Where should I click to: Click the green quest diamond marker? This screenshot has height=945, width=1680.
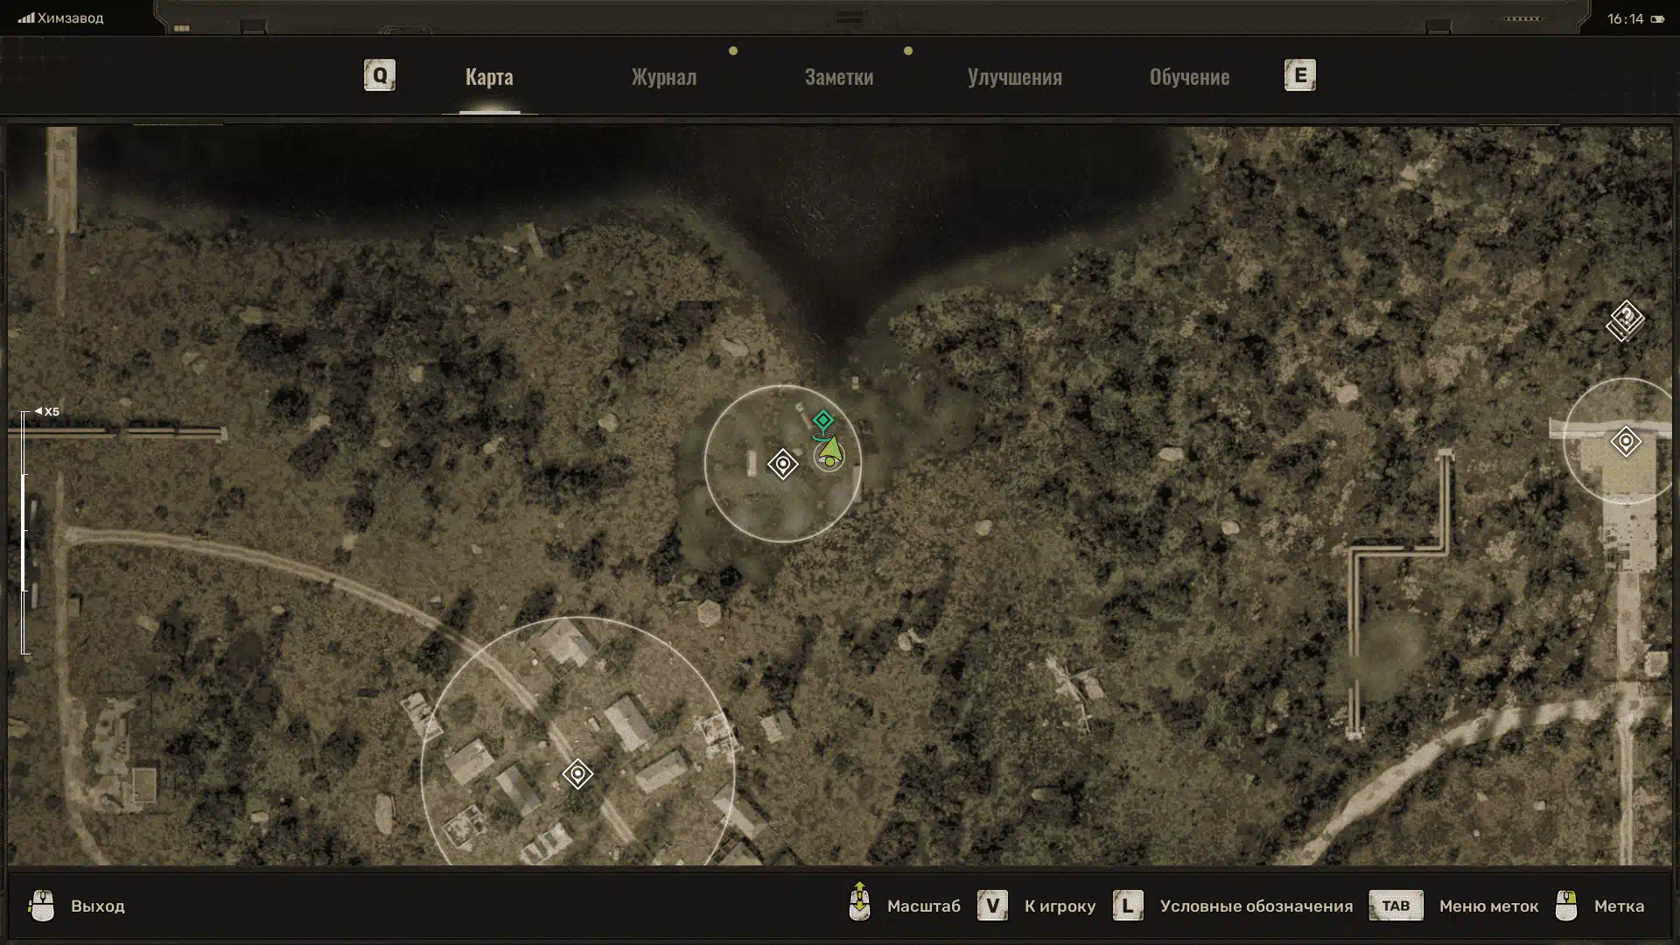point(822,421)
